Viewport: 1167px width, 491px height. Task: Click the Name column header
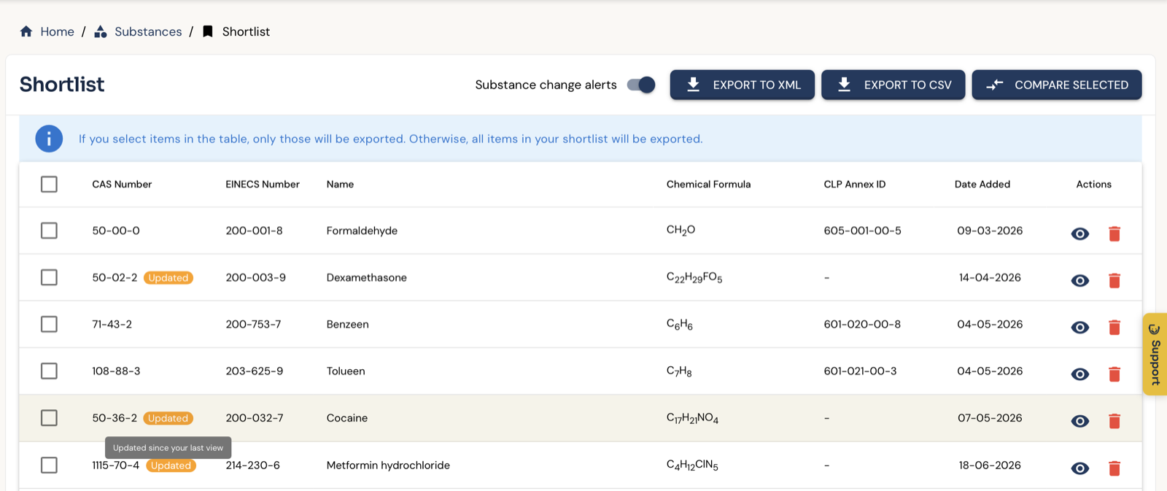[x=340, y=184]
